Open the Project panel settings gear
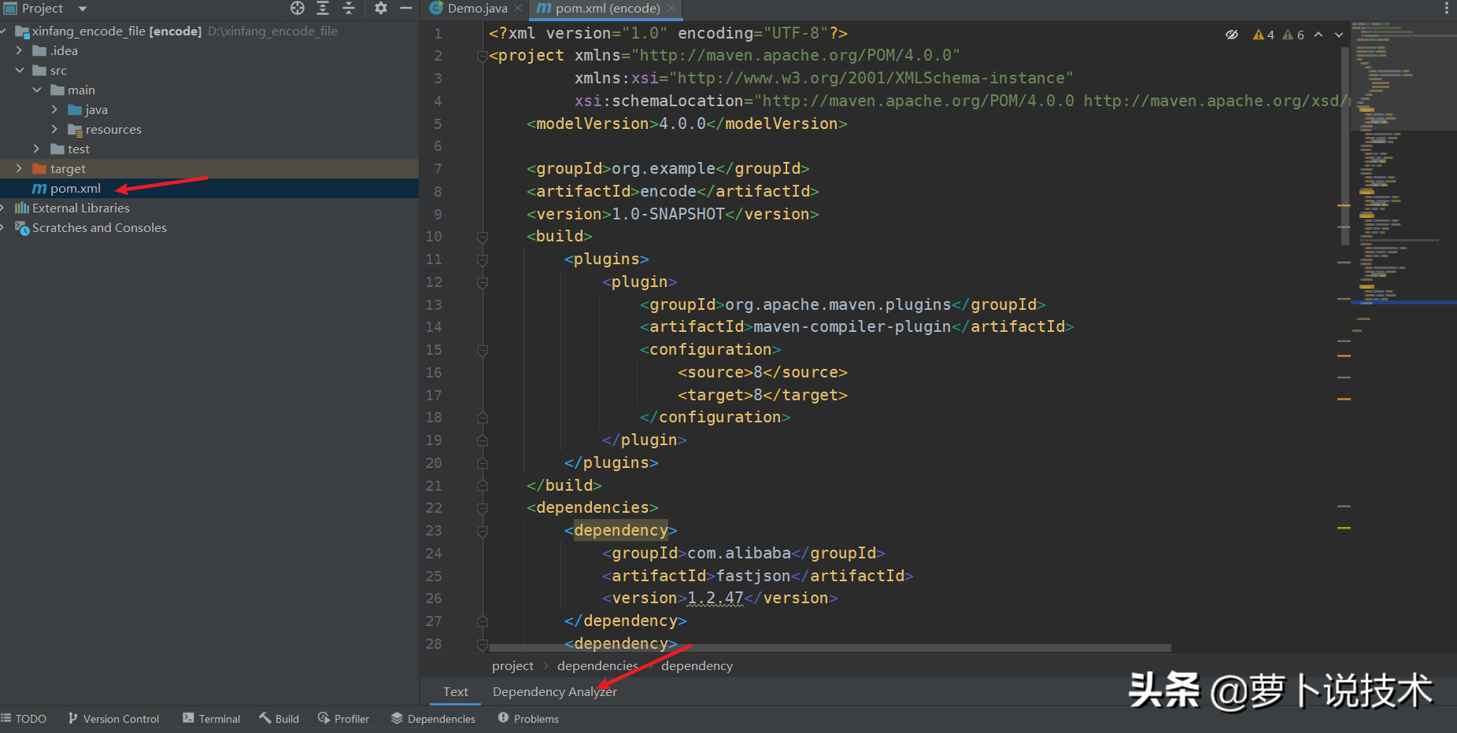Image resolution: width=1457 pixels, height=733 pixels. pos(381,8)
